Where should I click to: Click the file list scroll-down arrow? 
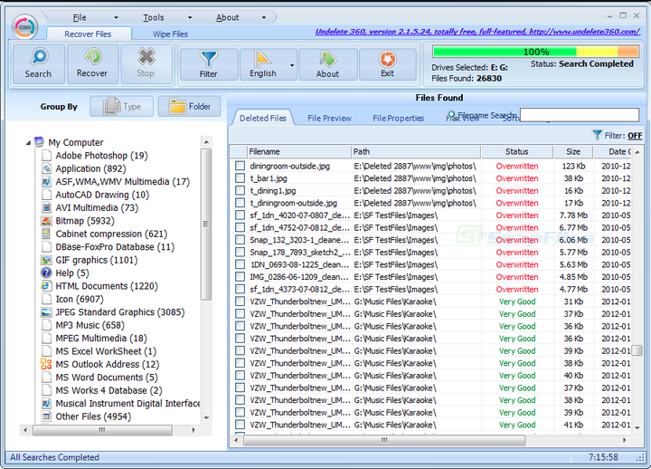tap(637, 428)
